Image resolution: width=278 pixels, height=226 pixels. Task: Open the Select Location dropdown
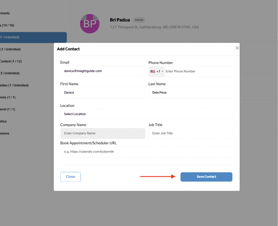(146, 114)
